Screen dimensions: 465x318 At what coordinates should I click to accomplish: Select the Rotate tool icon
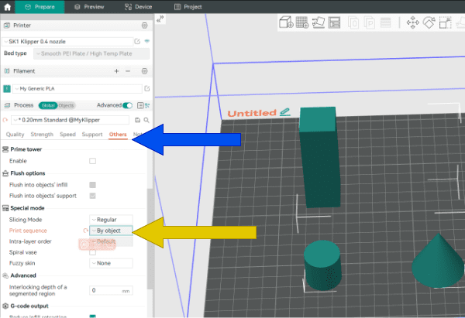click(429, 22)
